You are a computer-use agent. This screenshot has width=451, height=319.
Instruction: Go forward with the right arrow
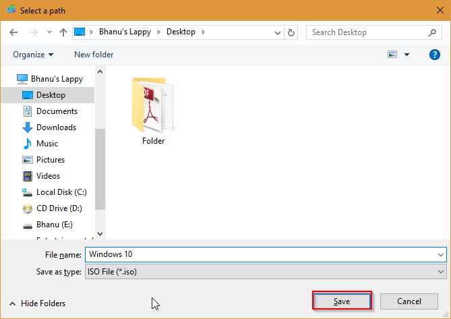(33, 32)
